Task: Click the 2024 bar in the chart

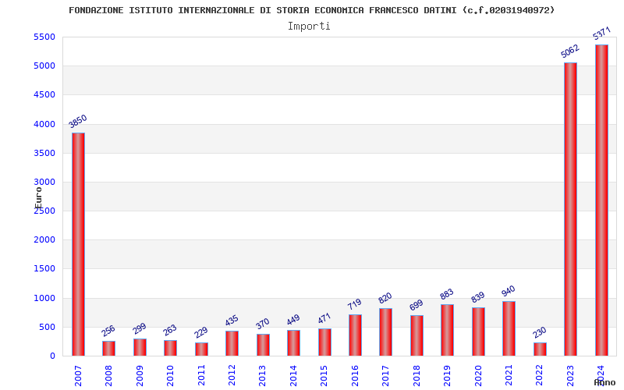Action: coord(601,200)
